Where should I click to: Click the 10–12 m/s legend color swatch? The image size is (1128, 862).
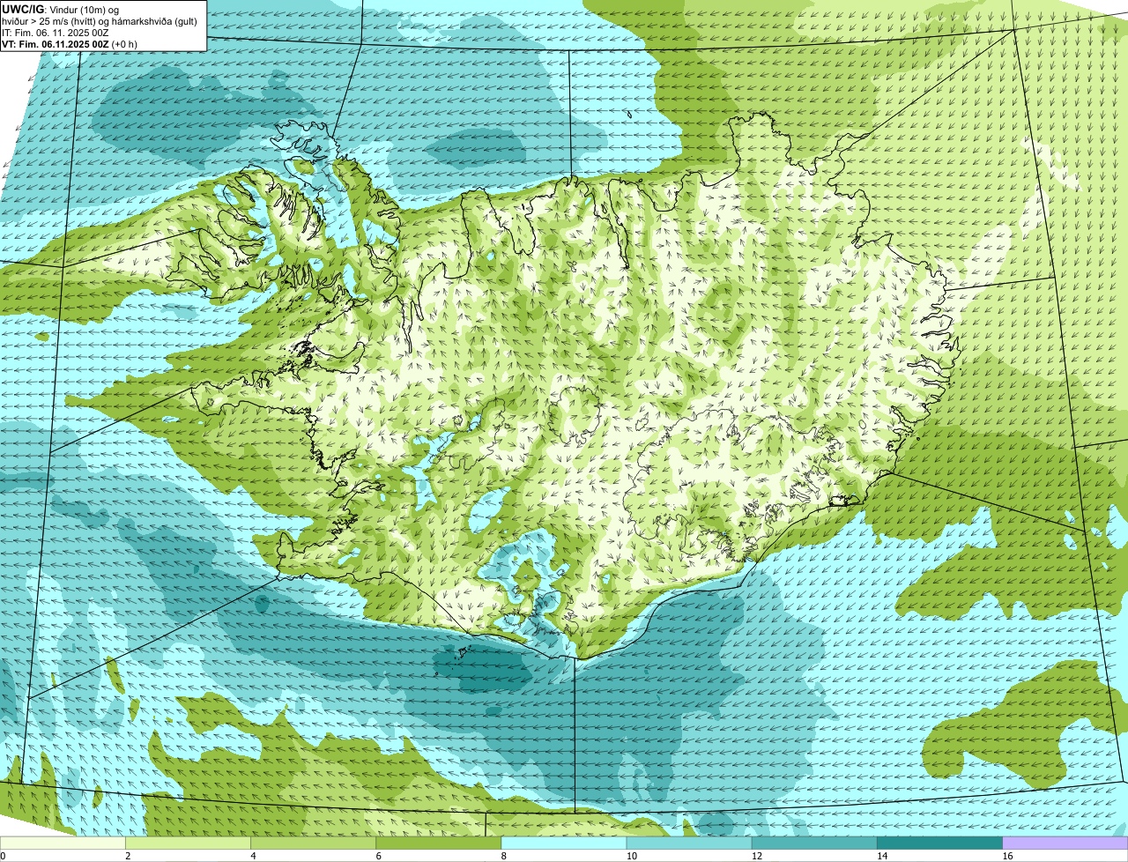(689, 843)
